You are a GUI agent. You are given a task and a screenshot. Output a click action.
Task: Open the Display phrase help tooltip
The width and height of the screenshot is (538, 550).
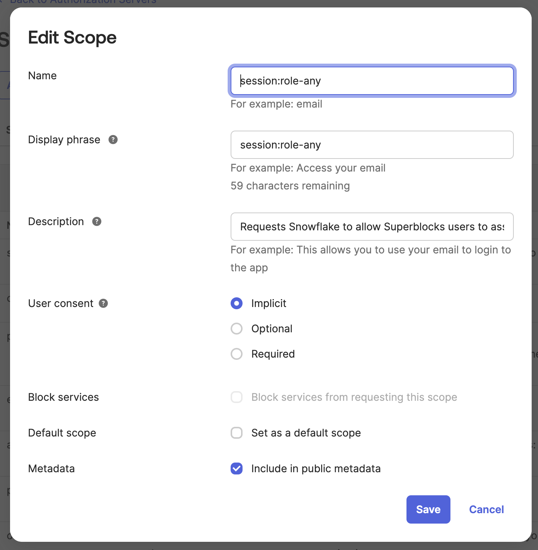pos(113,140)
